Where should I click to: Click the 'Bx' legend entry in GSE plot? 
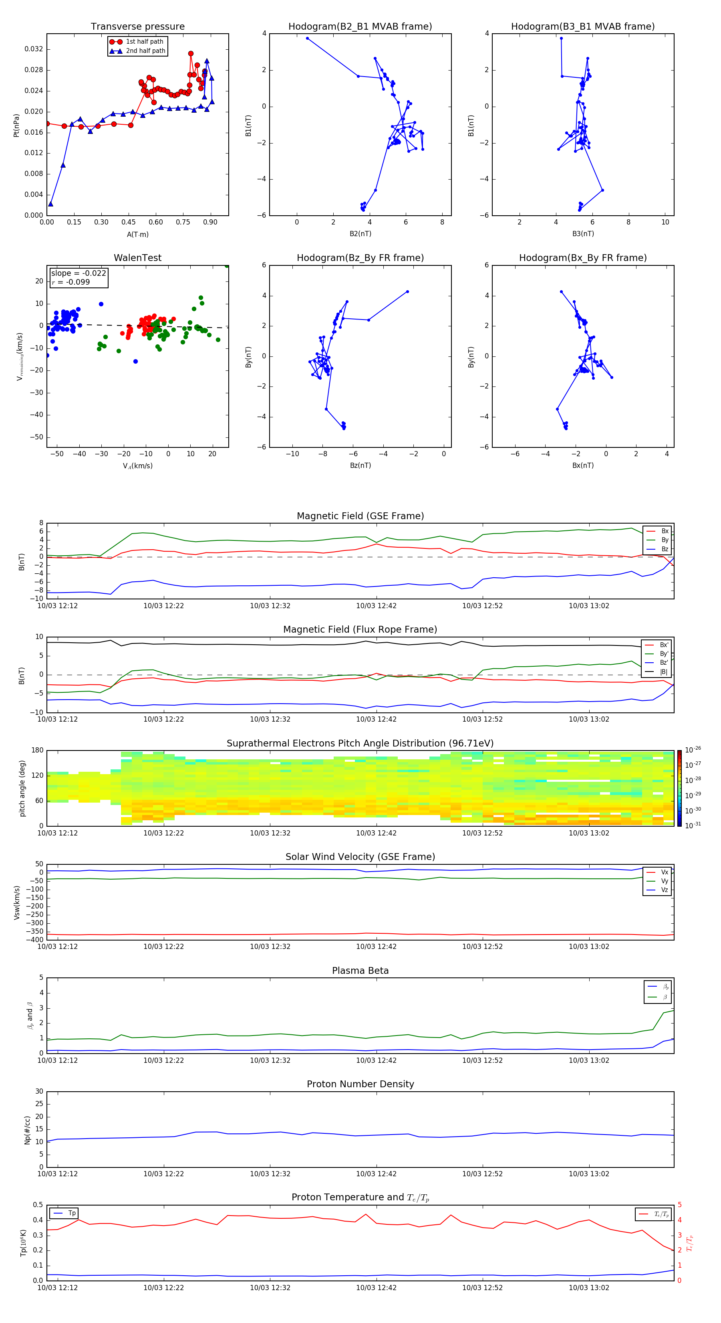657,531
